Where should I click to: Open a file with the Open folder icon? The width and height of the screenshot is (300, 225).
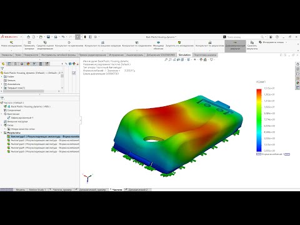point(41,37)
